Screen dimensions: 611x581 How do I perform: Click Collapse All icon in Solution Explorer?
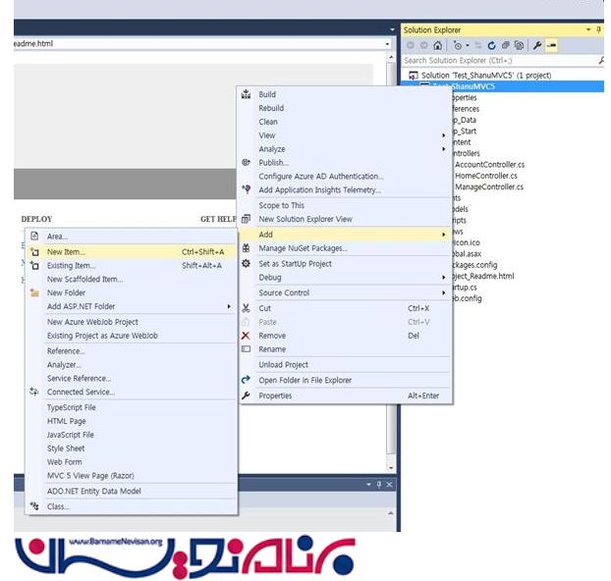(x=505, y=45)
